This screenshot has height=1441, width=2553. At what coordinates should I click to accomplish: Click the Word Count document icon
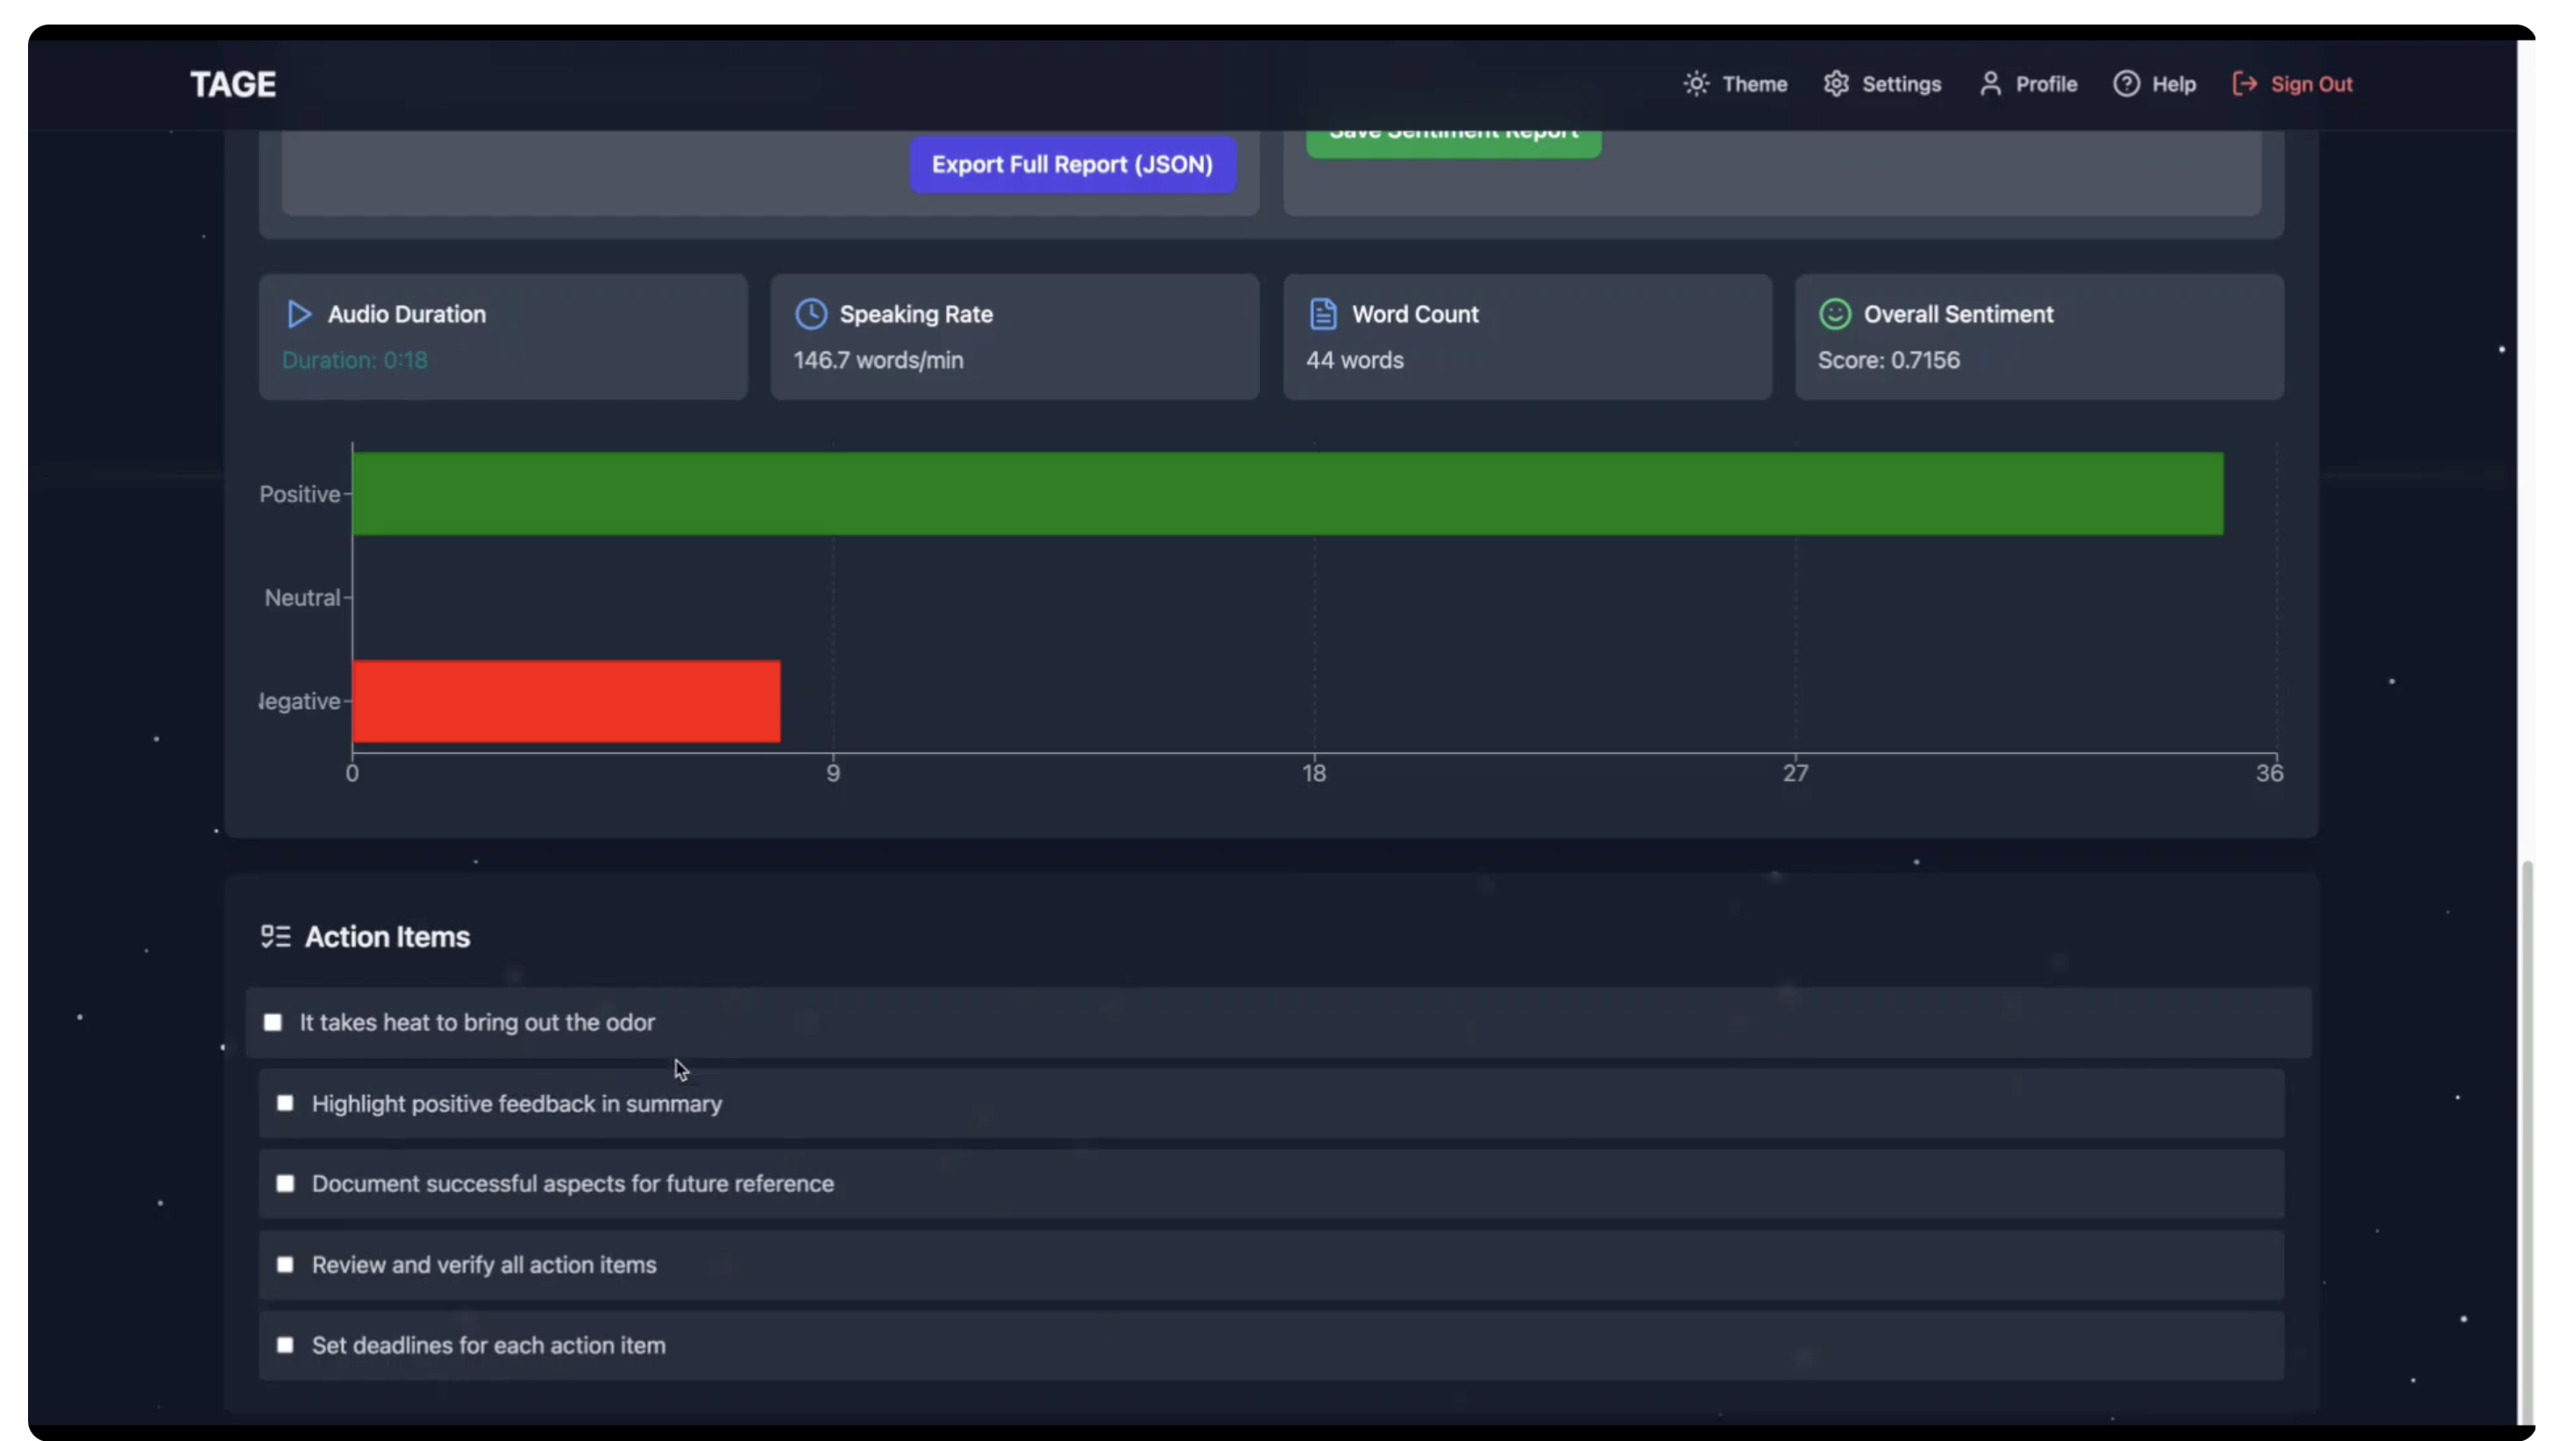point(1322,314)
